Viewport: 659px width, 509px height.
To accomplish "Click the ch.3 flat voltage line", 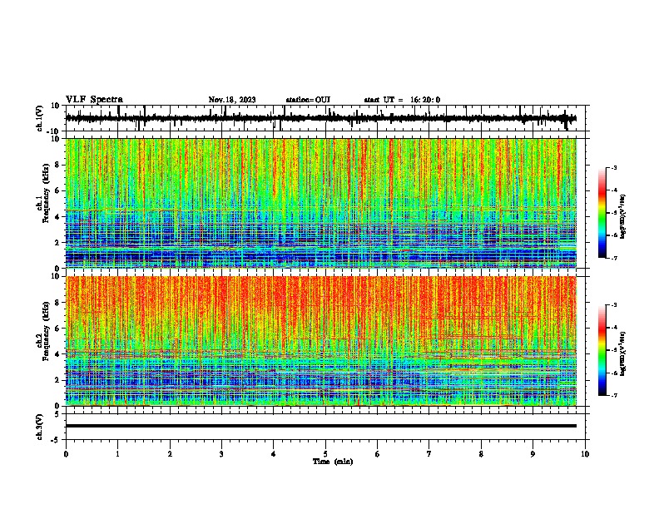I will (320, 426).
